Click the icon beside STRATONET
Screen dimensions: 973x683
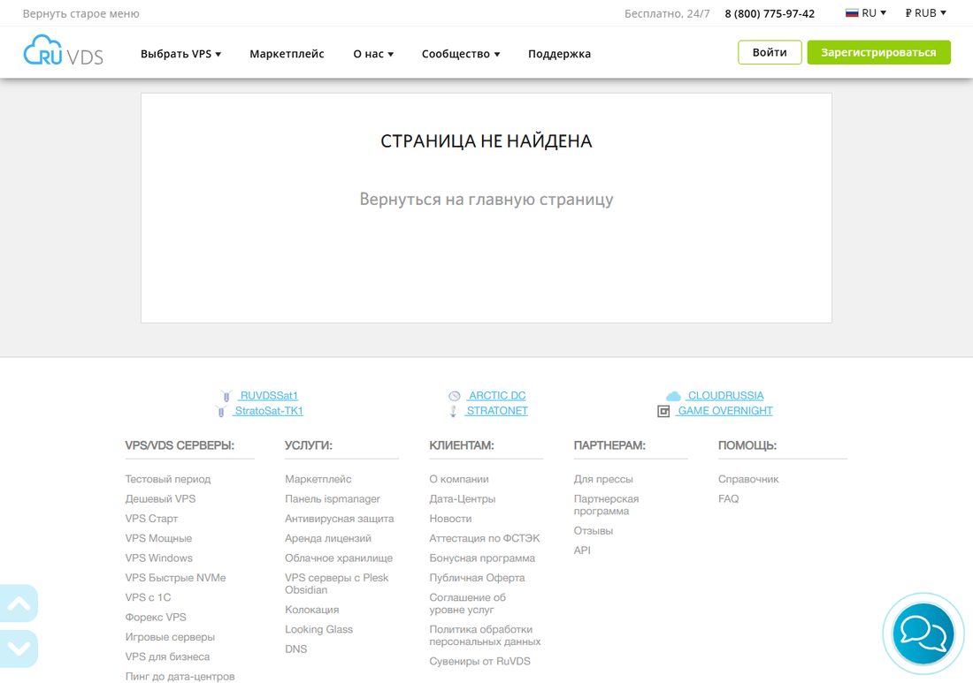[x=454, y=411]
